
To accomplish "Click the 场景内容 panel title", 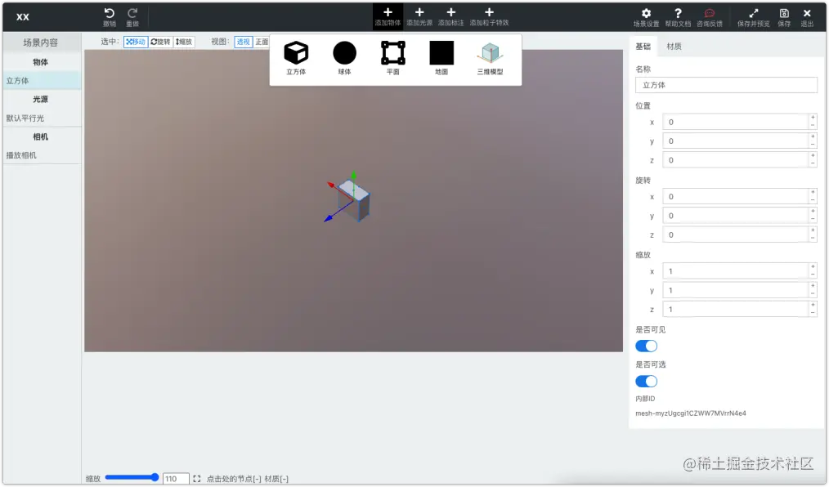I will (41, 42).
